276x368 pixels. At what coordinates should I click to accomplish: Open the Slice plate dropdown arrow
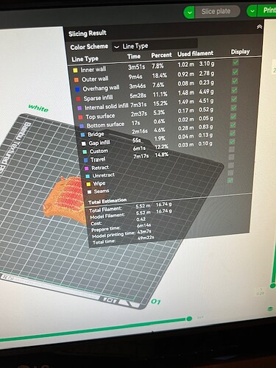coord(189,13)
